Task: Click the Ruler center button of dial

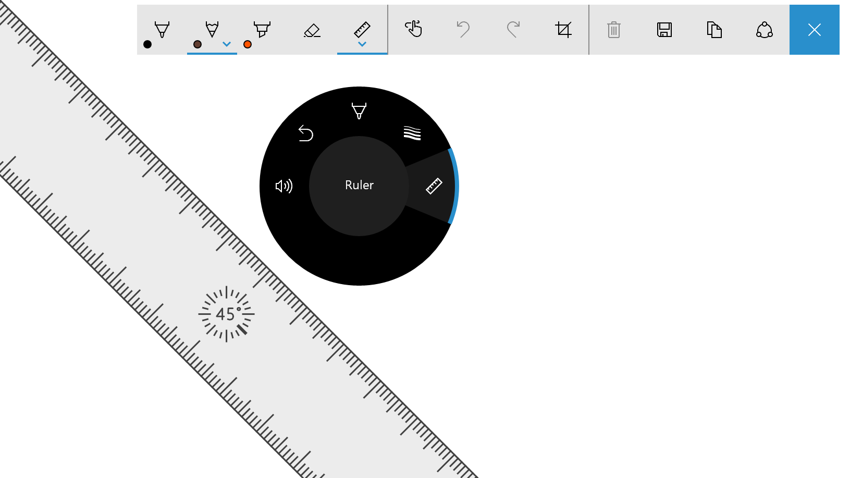Action: click(359, 186)
